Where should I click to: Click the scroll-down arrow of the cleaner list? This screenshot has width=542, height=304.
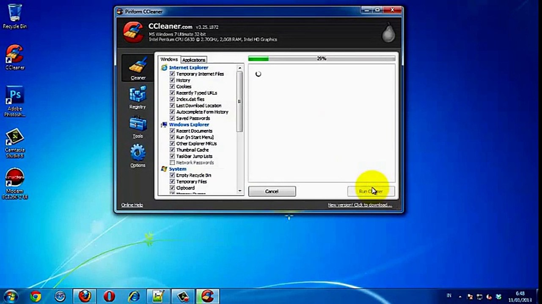coord(240,191)
